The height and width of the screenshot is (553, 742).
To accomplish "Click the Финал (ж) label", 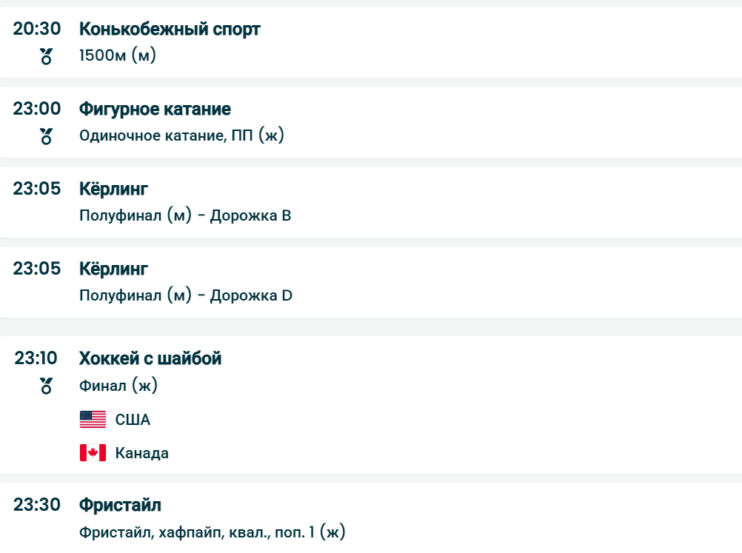I will pyautogui.click(x=118, y=386).
